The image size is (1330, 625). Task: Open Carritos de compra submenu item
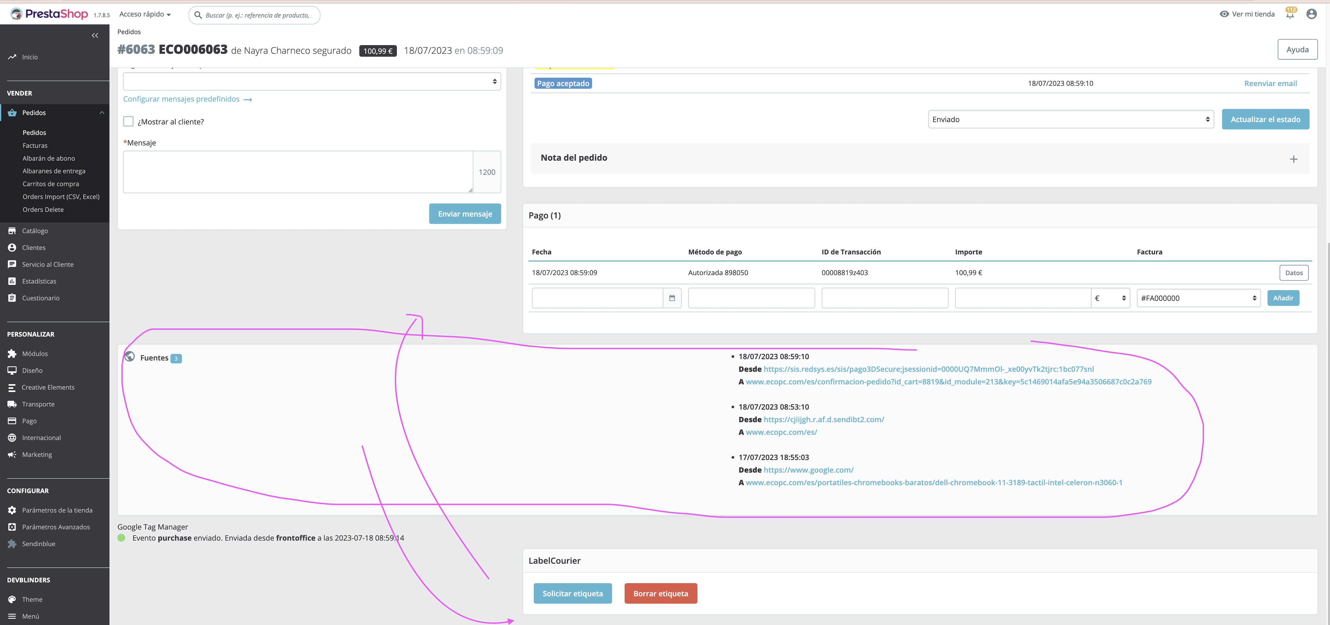[50, 184]
